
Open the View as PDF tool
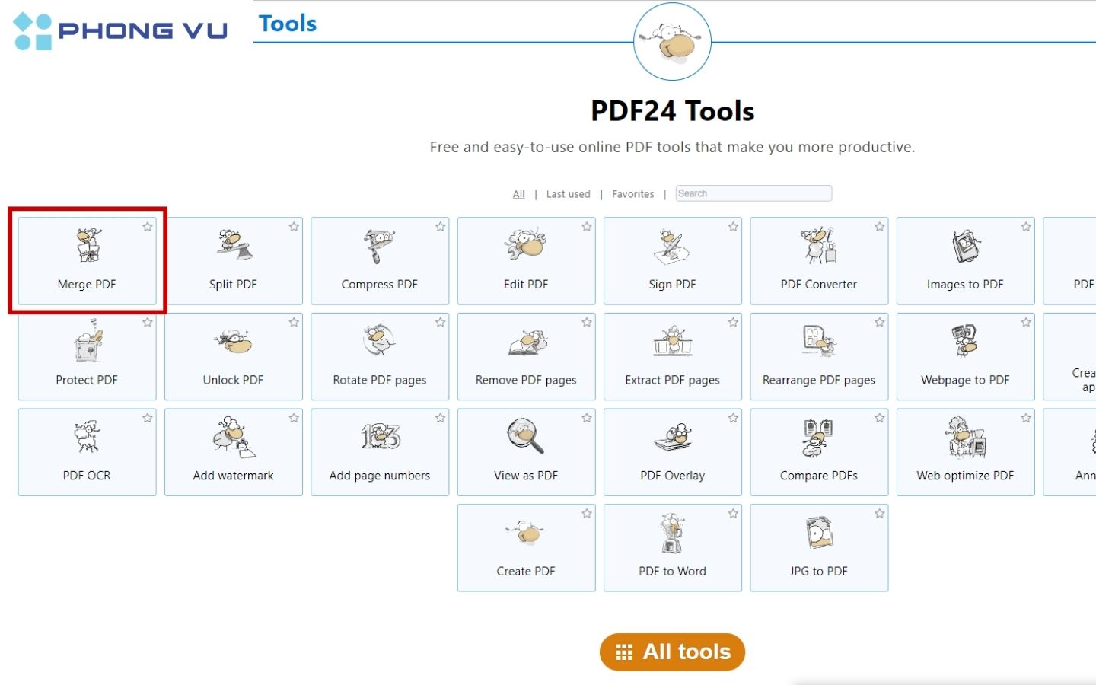(526, 453)
